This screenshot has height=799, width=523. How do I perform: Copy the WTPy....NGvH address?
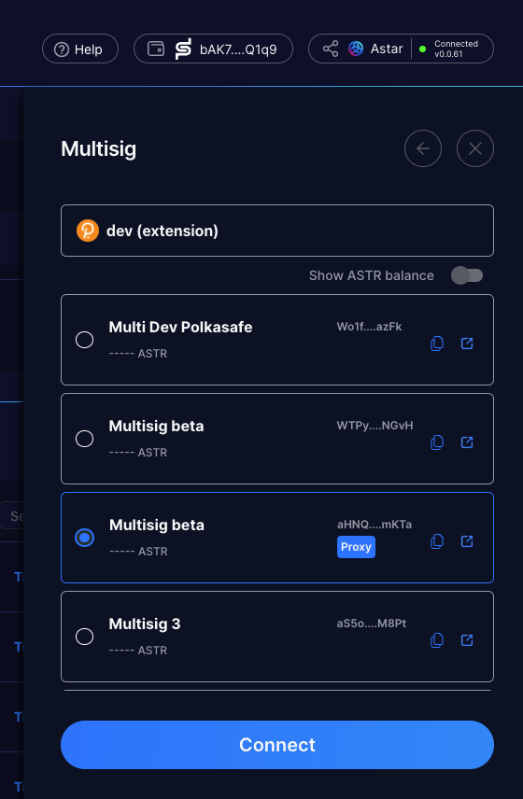437,442
